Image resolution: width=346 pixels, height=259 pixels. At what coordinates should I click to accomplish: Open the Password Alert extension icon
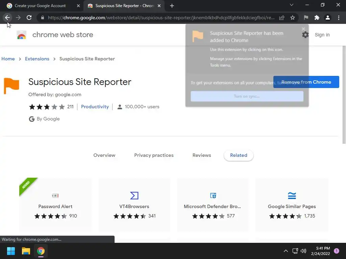(55, 195)
